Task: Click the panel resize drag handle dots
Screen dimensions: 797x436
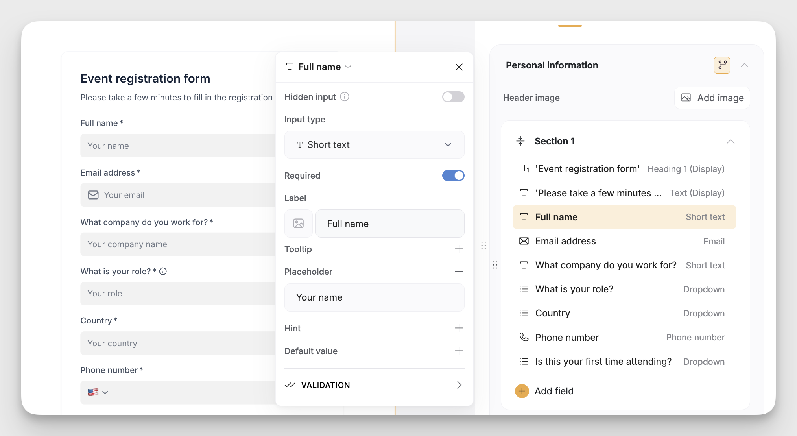Action: click(x=483, y=245)
